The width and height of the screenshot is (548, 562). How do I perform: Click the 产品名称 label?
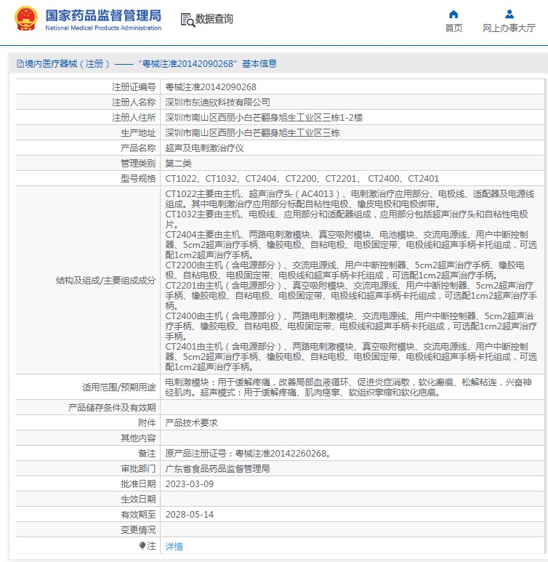coord(138,148)
